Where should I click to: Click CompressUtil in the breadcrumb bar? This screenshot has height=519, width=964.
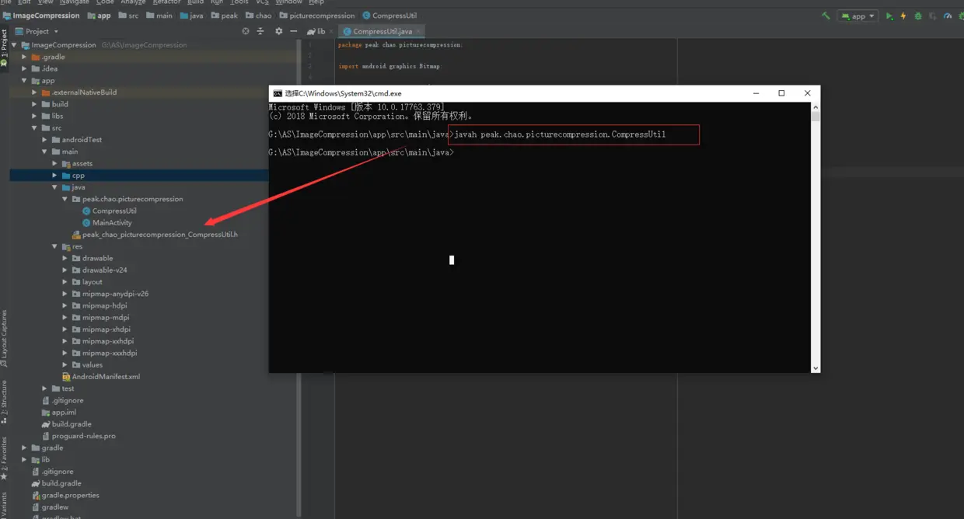pos(389,16)
